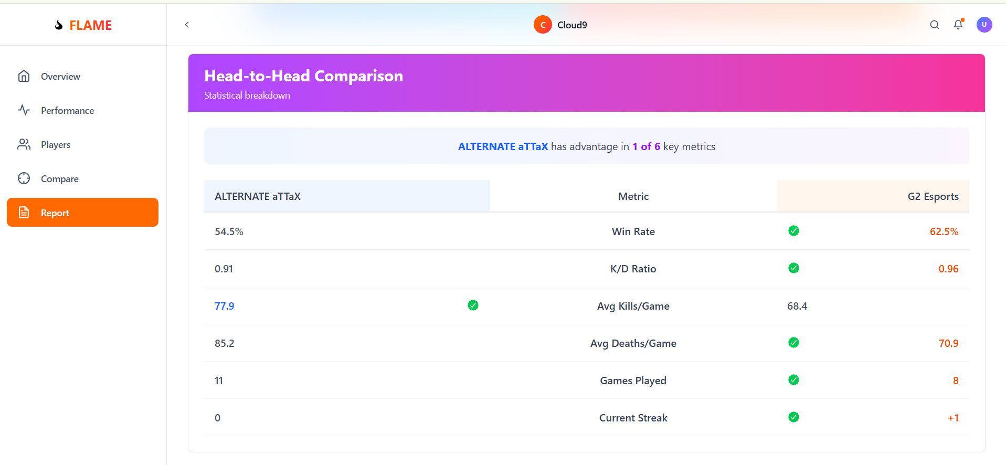The image size is (1006, 465).
Task: Click the 0 current streak value
Action: (x=217, y=418)
